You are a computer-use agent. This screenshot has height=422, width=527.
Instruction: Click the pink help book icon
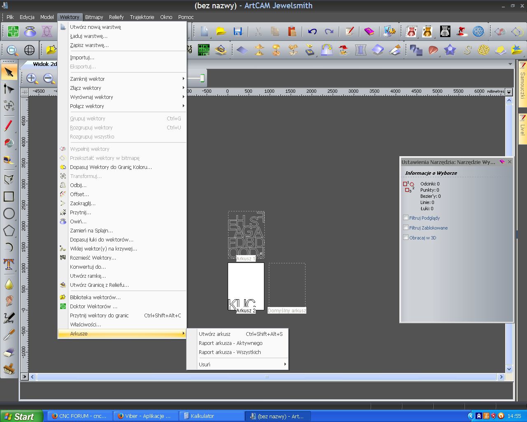tap(369, 31)
